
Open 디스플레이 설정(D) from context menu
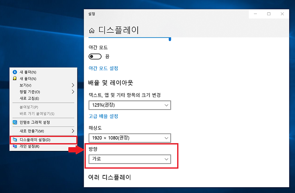point(43,140)
